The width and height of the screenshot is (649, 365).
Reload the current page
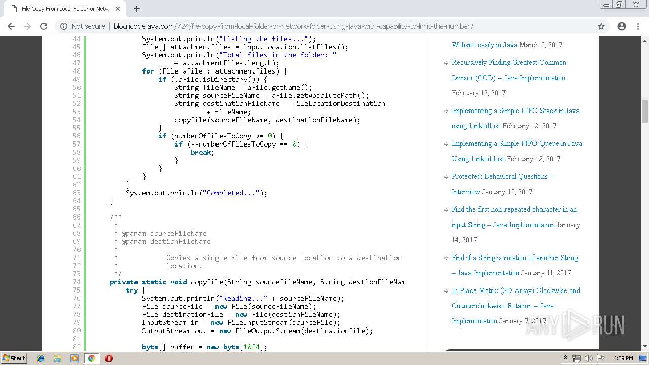tap(44, 26)
